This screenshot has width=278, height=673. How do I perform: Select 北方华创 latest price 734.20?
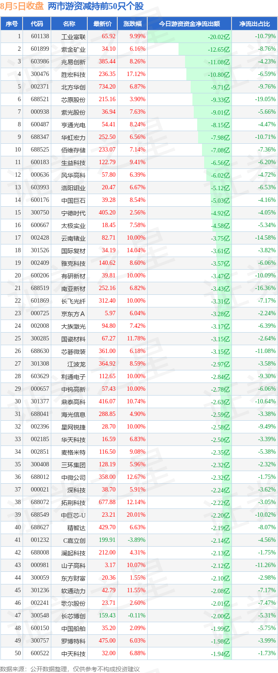[107, 87]
